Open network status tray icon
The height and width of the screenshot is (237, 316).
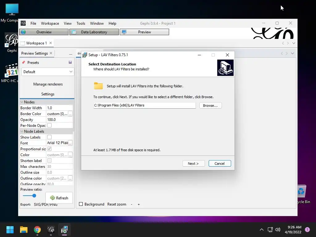click(270, 230)
